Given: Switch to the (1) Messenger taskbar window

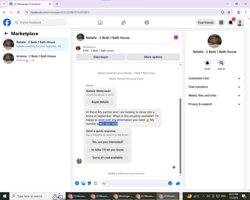Looking at the screenshot, I should point(77,196).
